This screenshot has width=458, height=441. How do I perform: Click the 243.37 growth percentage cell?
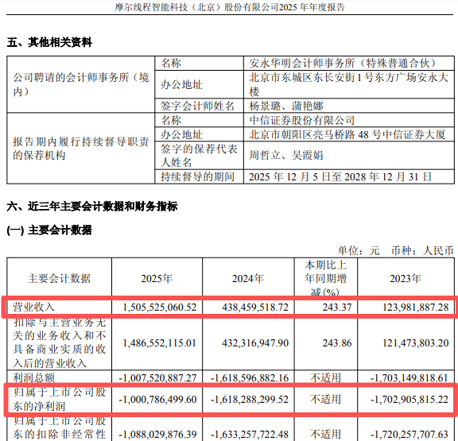[337, 307]
